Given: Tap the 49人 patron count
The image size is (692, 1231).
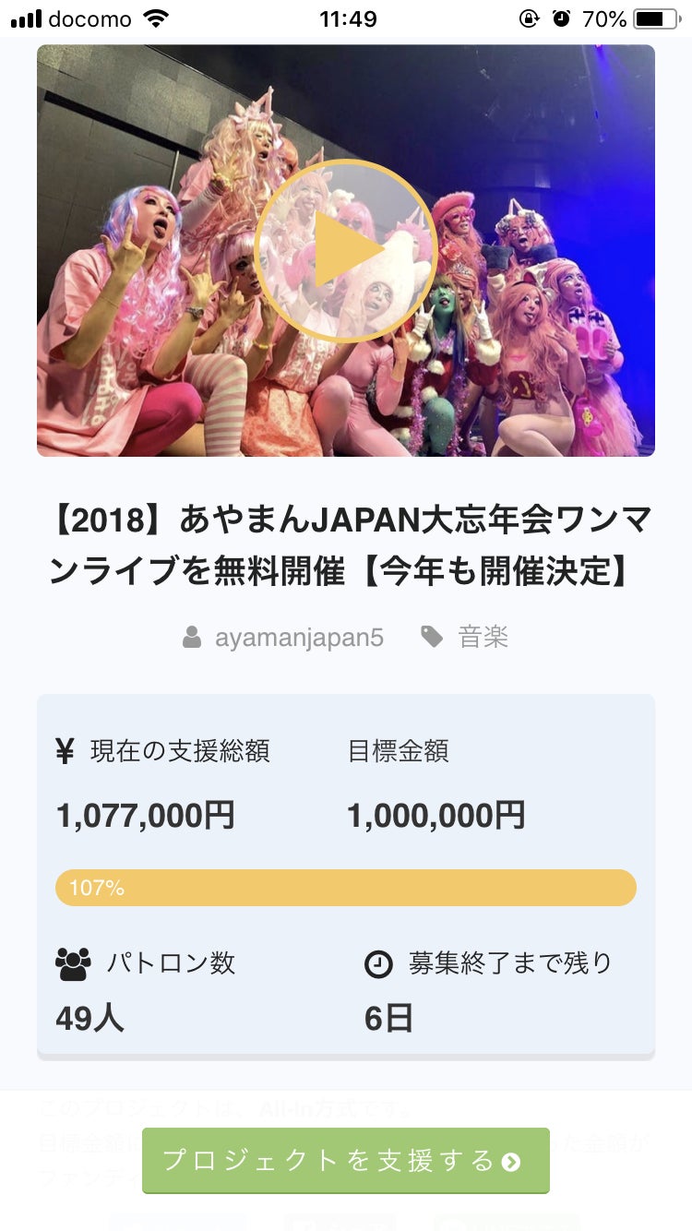Looking at the screenshot, I should 89,1019.
